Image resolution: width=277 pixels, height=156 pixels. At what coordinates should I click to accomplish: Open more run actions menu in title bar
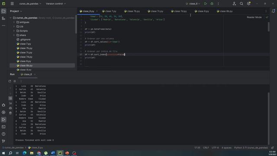[x=218, y=4]
